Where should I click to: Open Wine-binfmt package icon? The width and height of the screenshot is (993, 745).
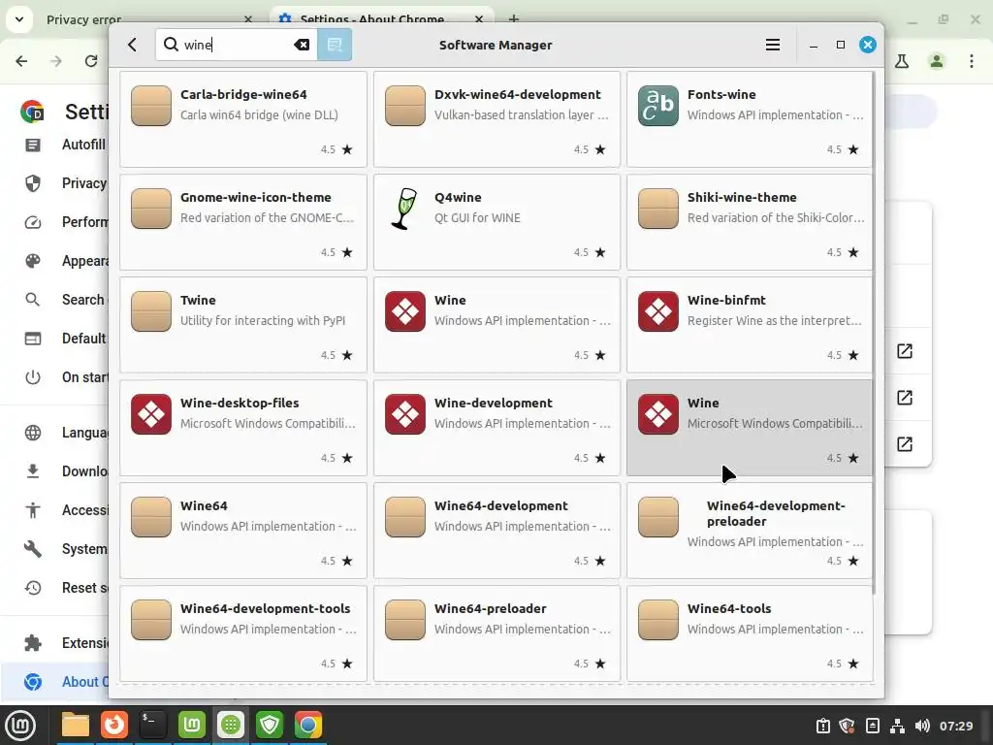(x=658, y=311)
